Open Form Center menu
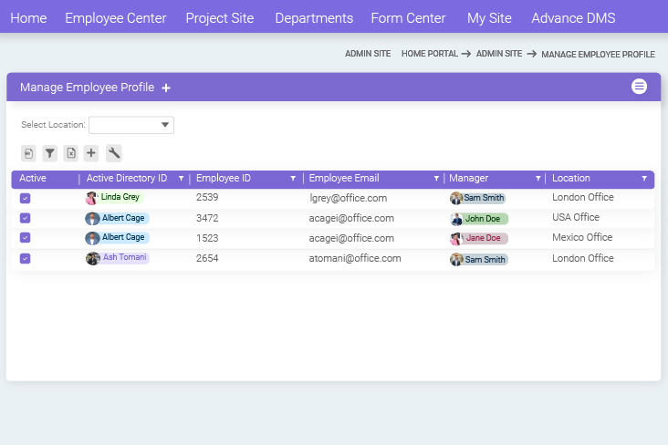 (x=408, y=18)
